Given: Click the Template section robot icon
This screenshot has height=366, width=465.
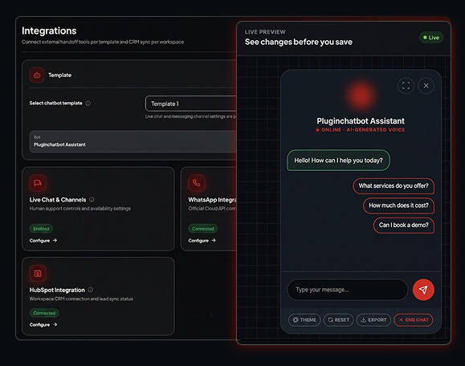Looking at the screenshot, I should click(x=37, y=75).
